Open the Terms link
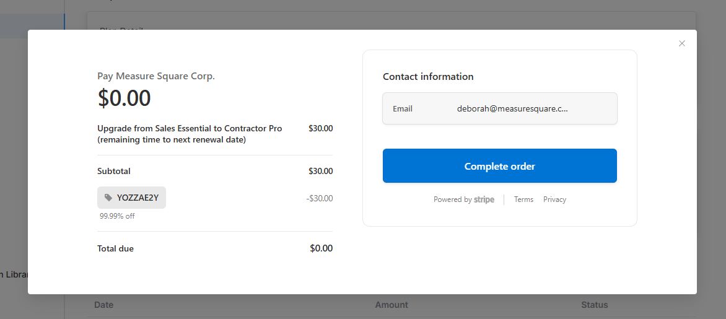 pos(523,199)
